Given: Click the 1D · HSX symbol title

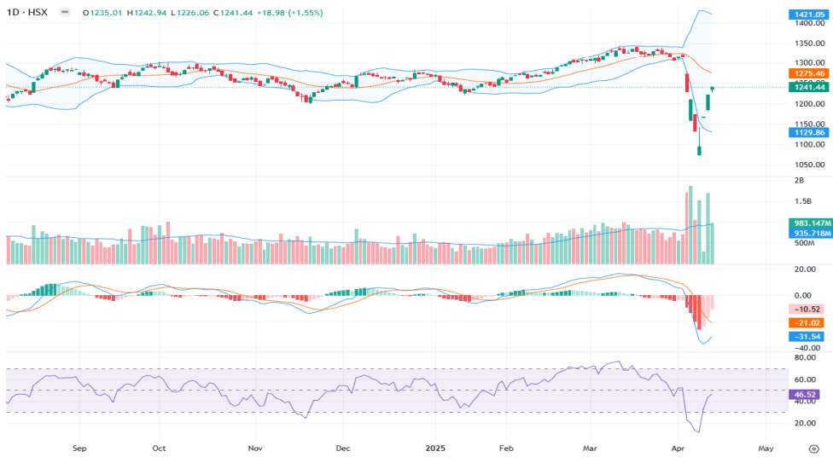Looking at the screenshot, I should 27,14.
